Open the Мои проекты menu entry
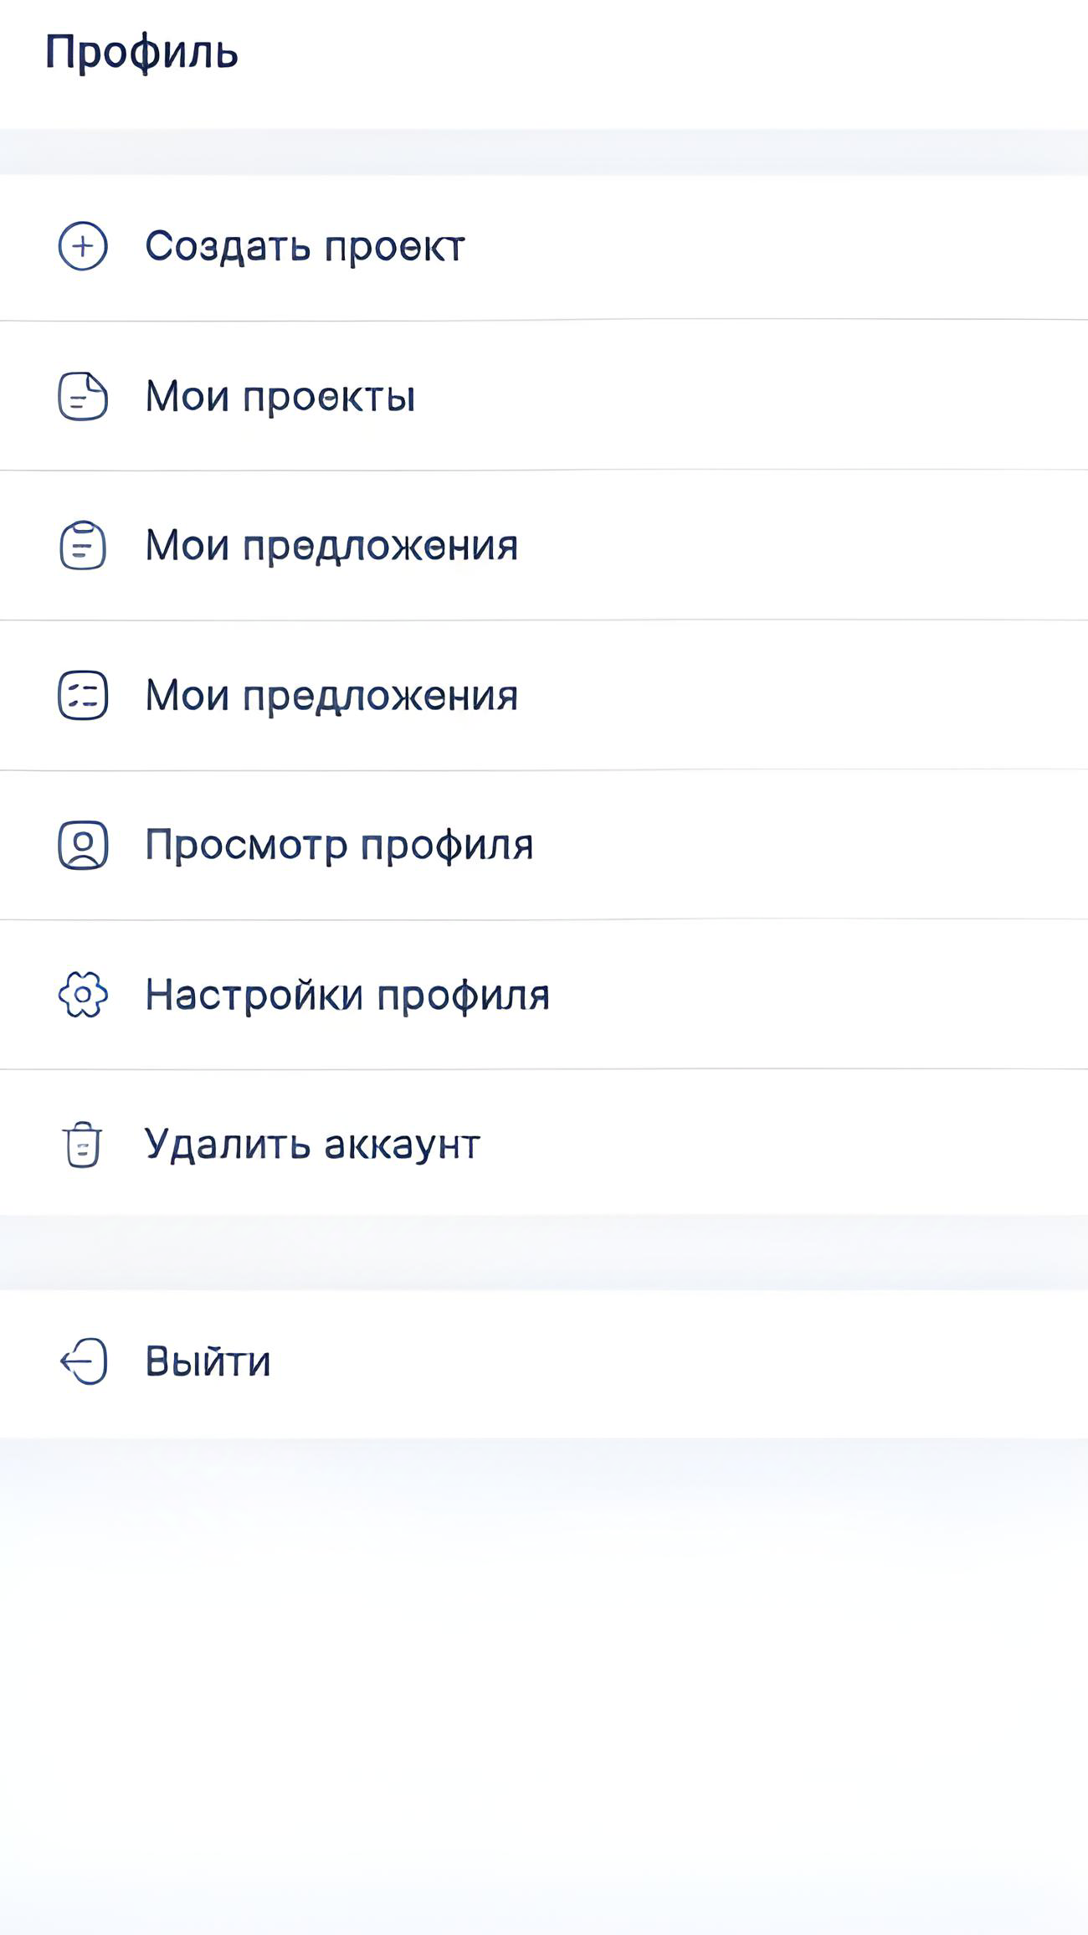Image resolution: width=1088 pixels, height=1935 pixels. click(281, 396)
